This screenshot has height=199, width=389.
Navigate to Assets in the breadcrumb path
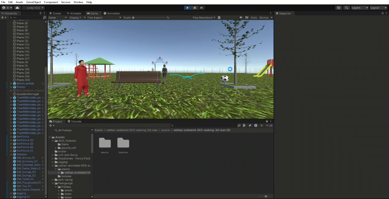98,130
